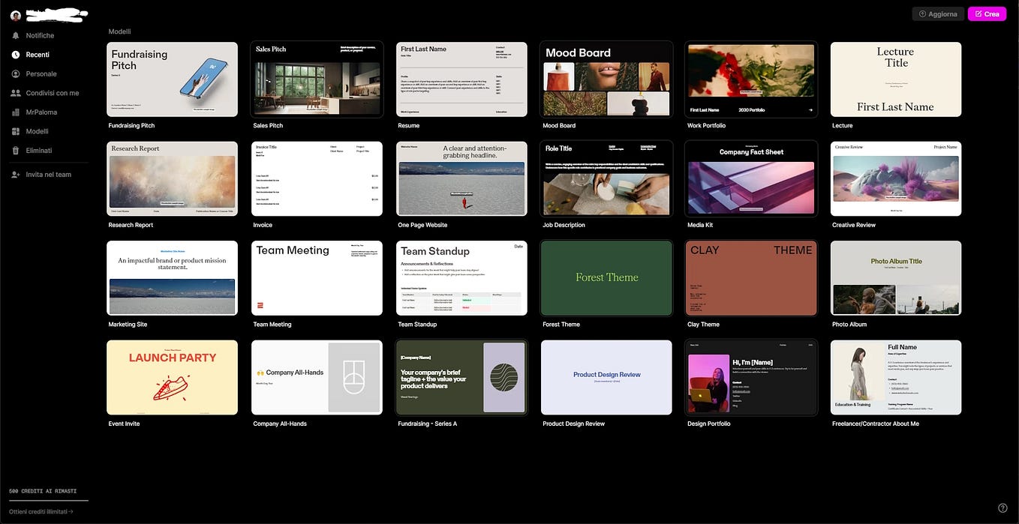1019x524 pixels.
Task: Open the Photo Album template thumbnail
Action: 896,278
